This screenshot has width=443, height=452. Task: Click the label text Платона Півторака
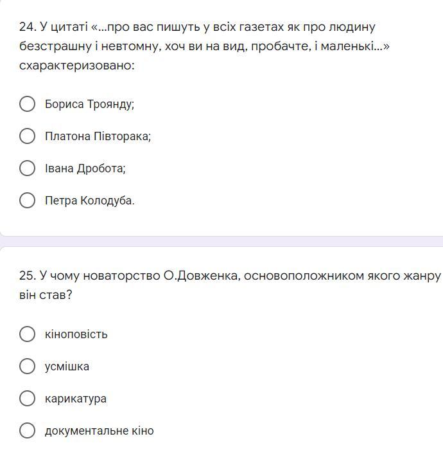point(98,136)
